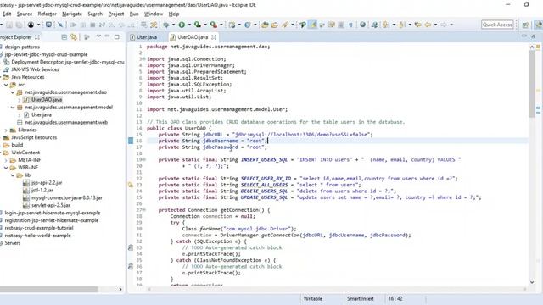Open the Search flashlight icon

click(285, 25)
